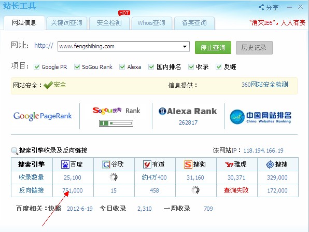This screenshot has width=309, height=232.
Task: Click 今日收录 value 2,310
Action: (145, 209)
